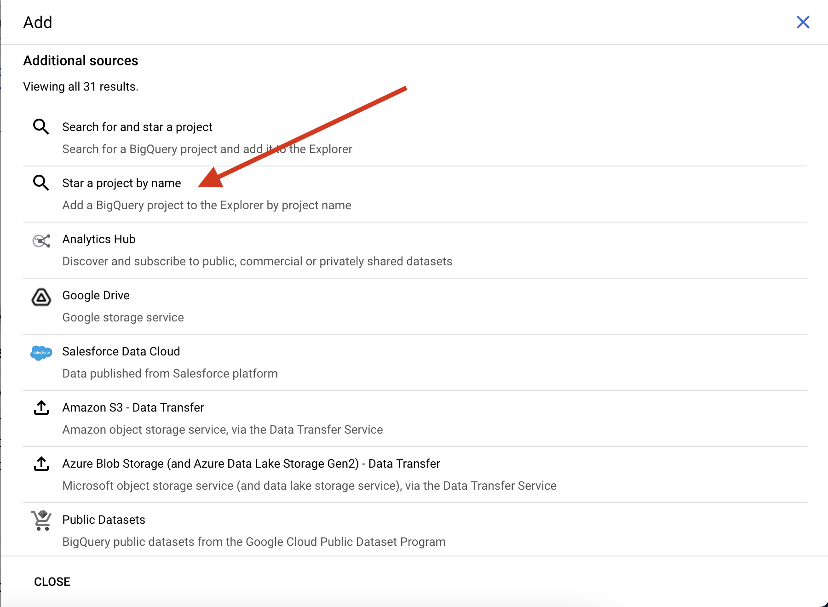Click the magnifier icon beside Star a project by name

coord(41,183)
